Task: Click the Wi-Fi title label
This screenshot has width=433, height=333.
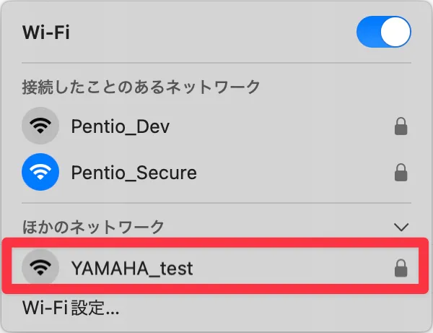Action: (x=46, y=33)
